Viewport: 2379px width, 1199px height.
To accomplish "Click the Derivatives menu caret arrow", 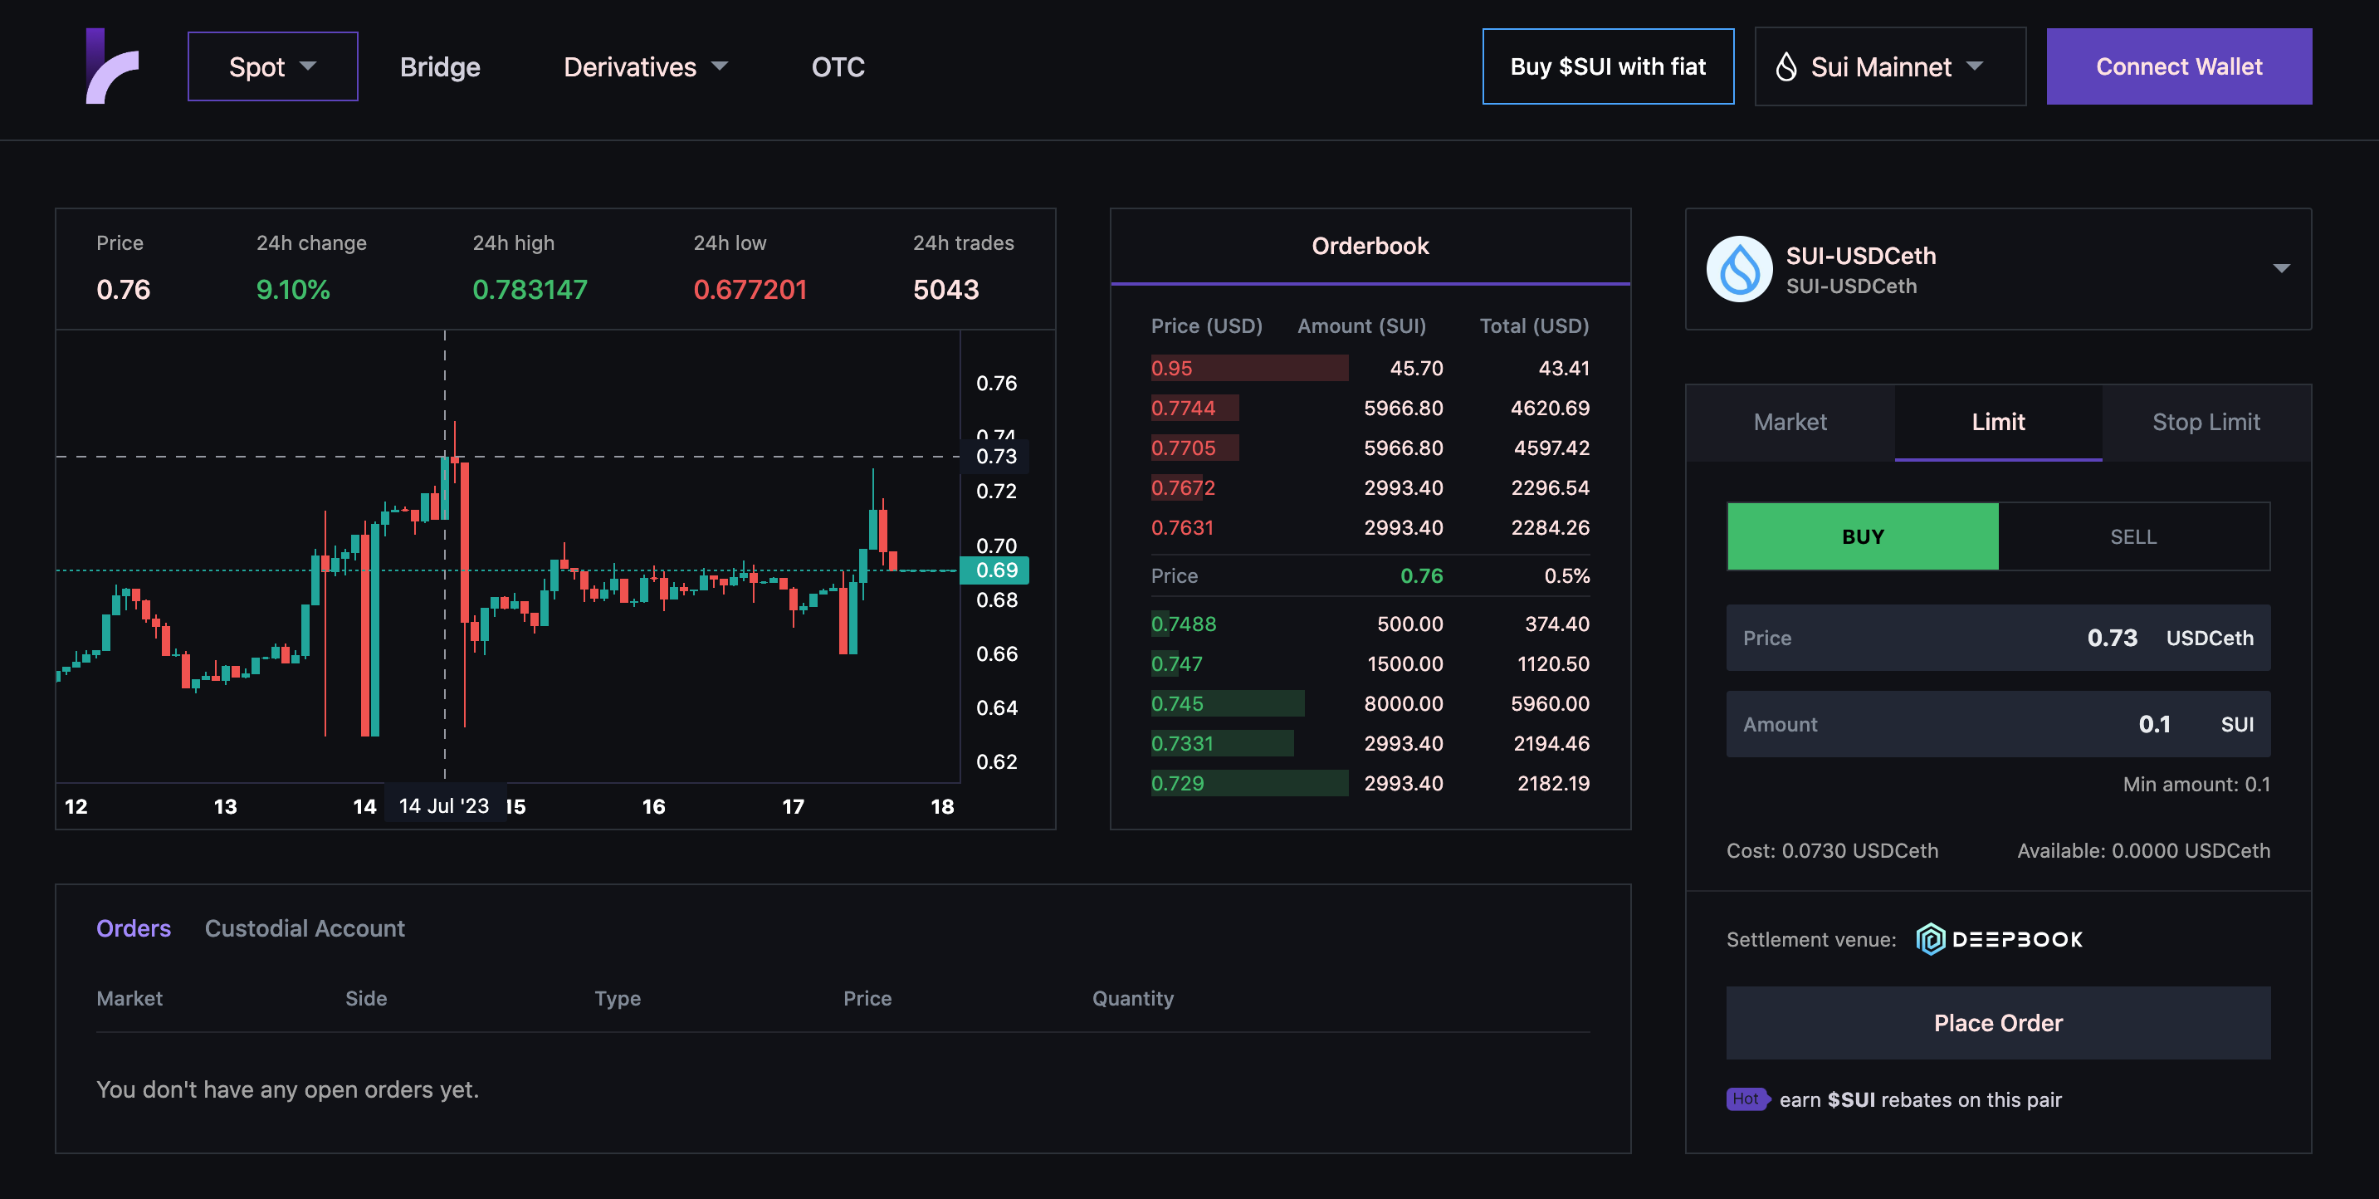I will pos(721,66).
